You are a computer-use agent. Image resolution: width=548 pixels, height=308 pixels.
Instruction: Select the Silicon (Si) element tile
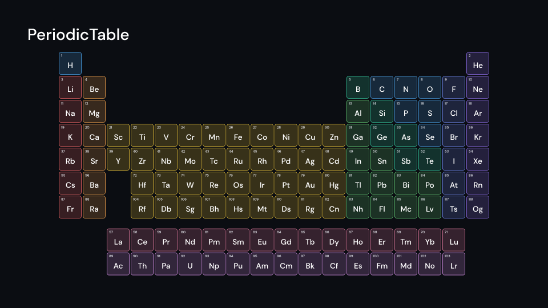[x=382, y=111]
